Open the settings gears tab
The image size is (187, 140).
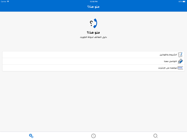point(31,136)
